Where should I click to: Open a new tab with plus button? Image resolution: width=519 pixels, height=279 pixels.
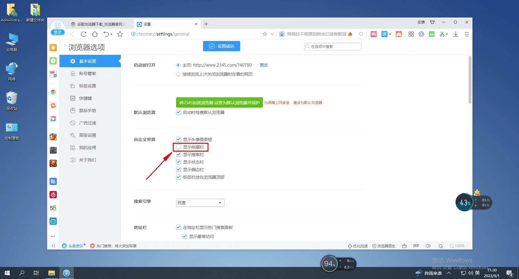[x=206, y=24]
